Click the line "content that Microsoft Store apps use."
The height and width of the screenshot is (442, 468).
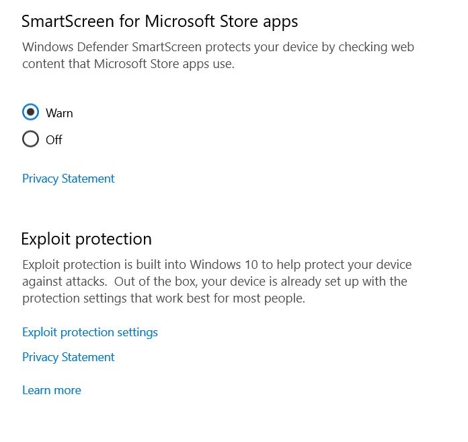pos(128,65)
